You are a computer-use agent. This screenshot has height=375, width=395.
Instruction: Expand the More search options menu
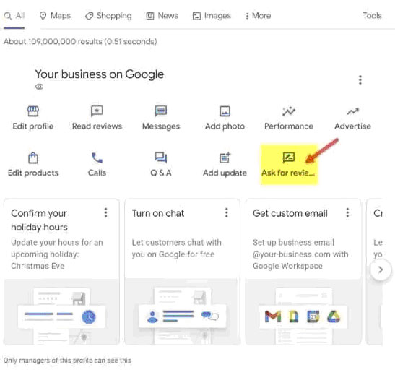(259, 16)
